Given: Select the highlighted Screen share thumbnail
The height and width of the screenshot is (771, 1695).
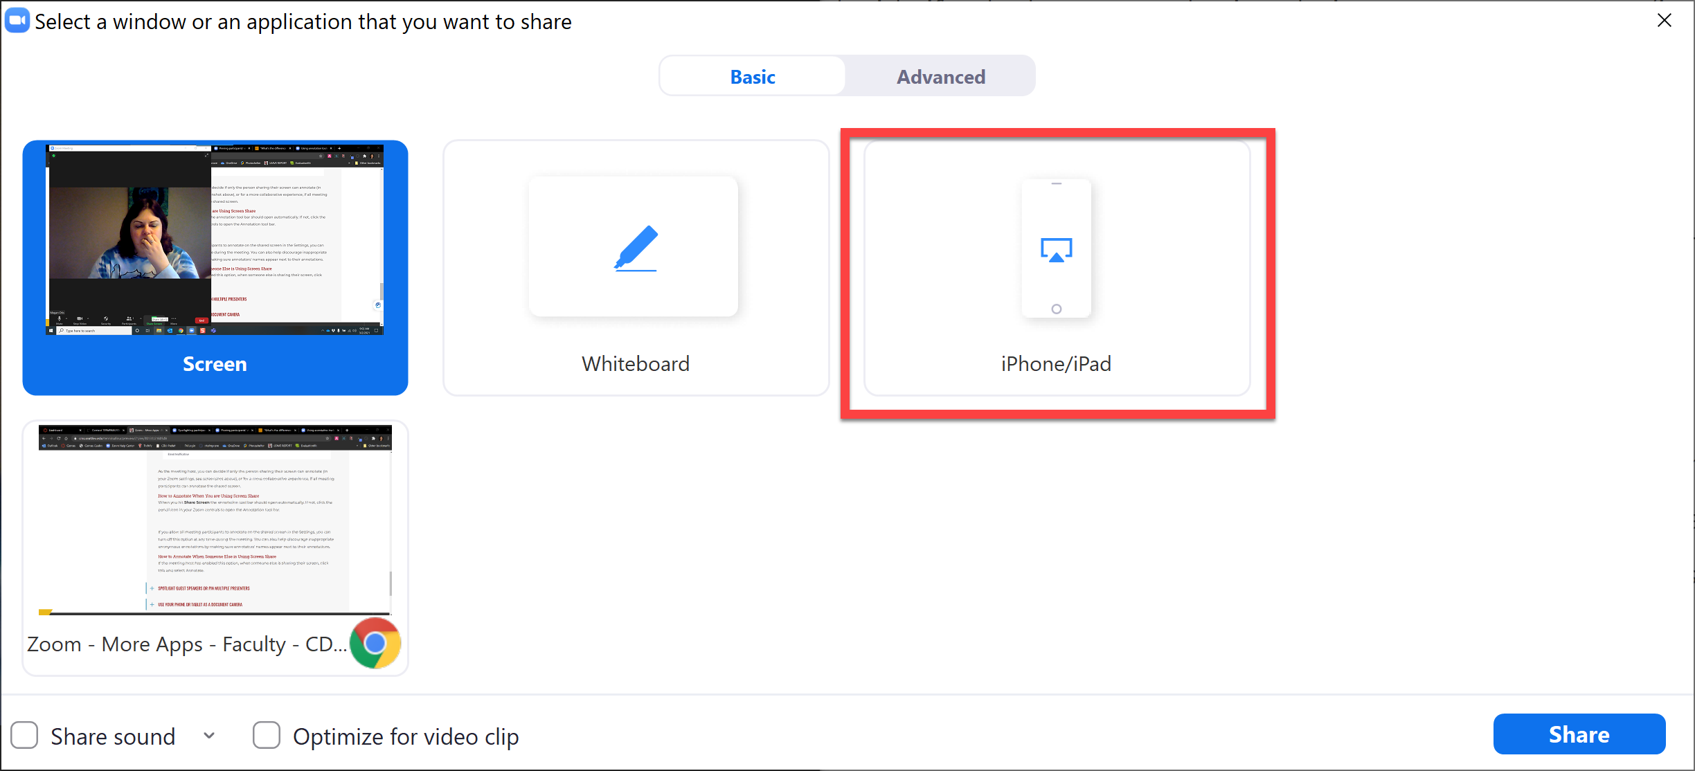Looking at the screenshot, I should 215,268.
